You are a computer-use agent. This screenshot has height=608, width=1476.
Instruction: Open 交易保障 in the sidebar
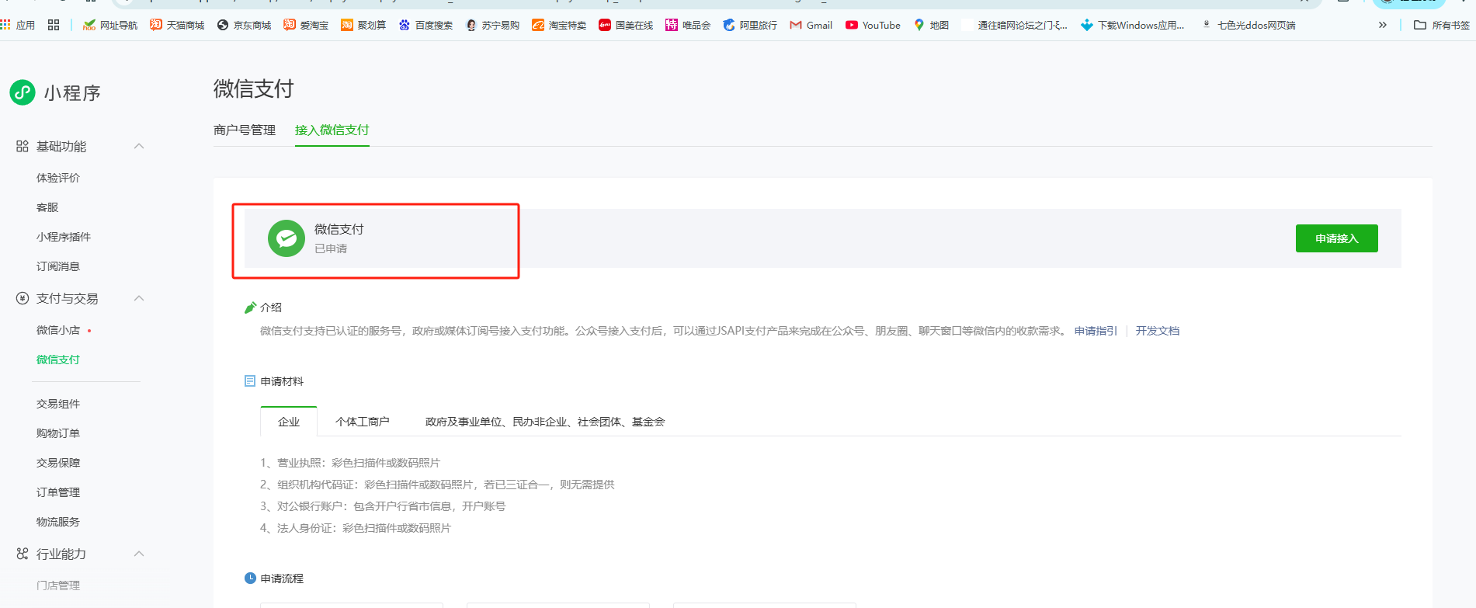(58, 463)
